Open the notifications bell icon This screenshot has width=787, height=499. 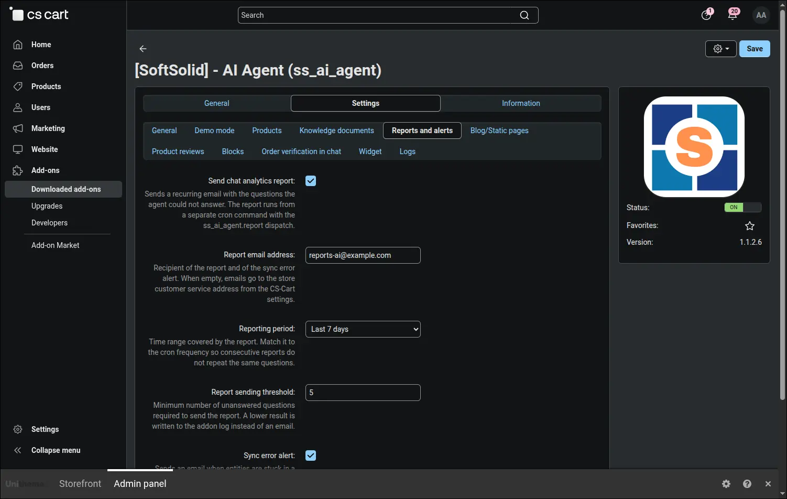tap(733, 14)
